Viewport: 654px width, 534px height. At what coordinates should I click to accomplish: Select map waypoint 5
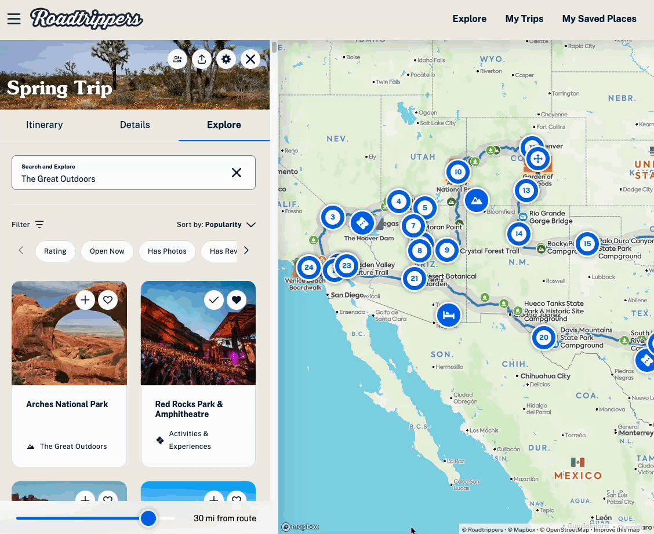click(425, 207)
